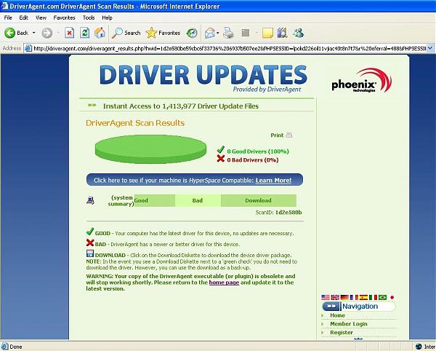Open the History clock icon

pyautogui.click(x=192, y=33)
